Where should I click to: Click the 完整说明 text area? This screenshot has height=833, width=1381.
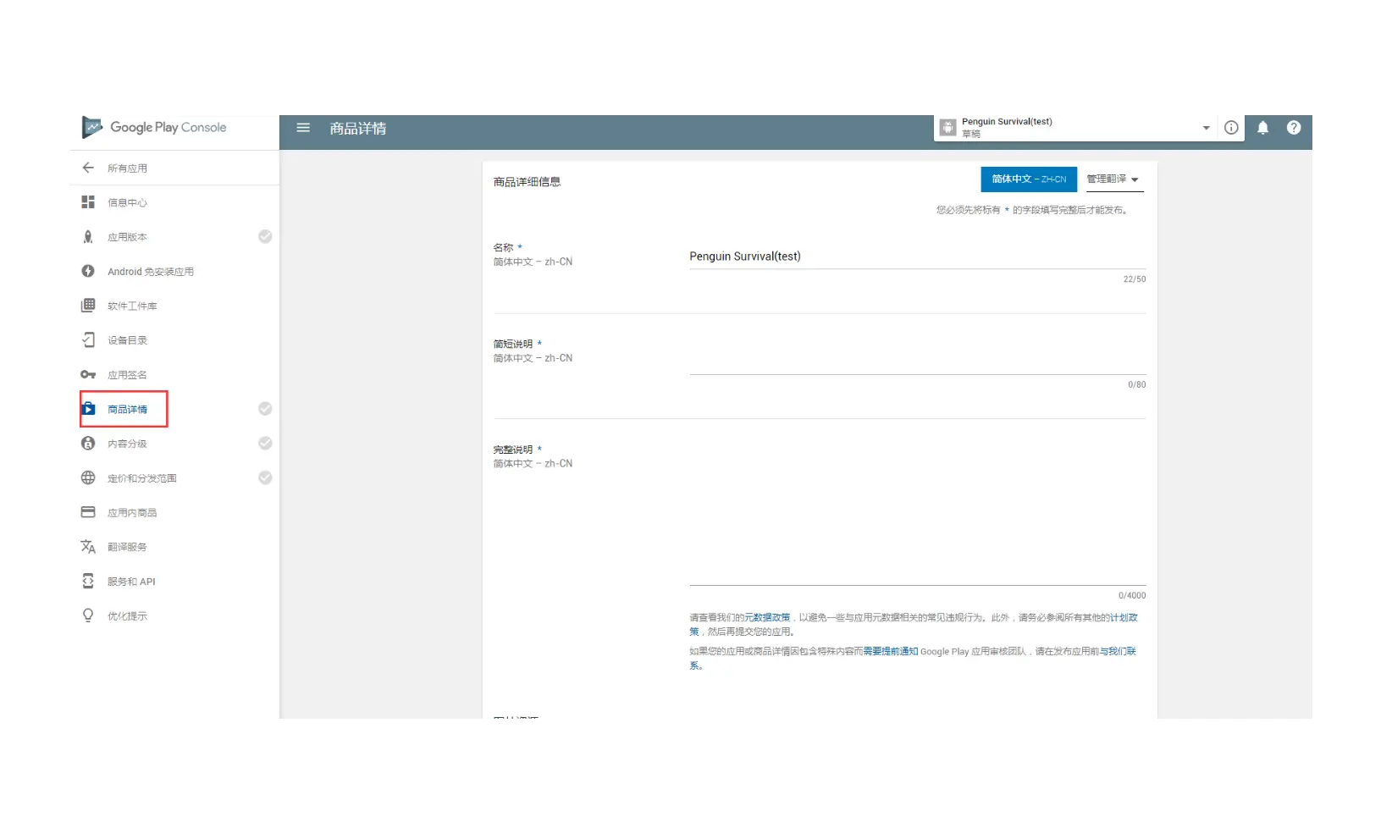click(917, 515)
